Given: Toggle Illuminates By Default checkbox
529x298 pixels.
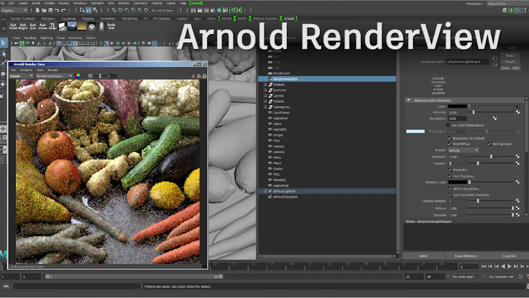Looking at the screenshot, I should click(x=450, y=138).
